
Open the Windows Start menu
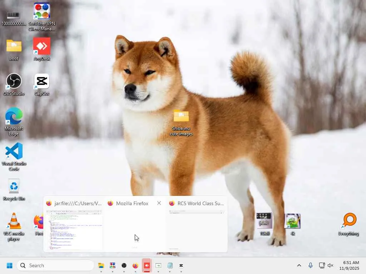[9, 265]
